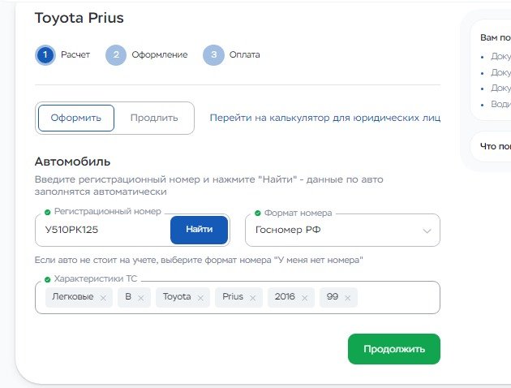Remove the 99 horsepower tag
The image size is (511, 388).
(347, 298)
